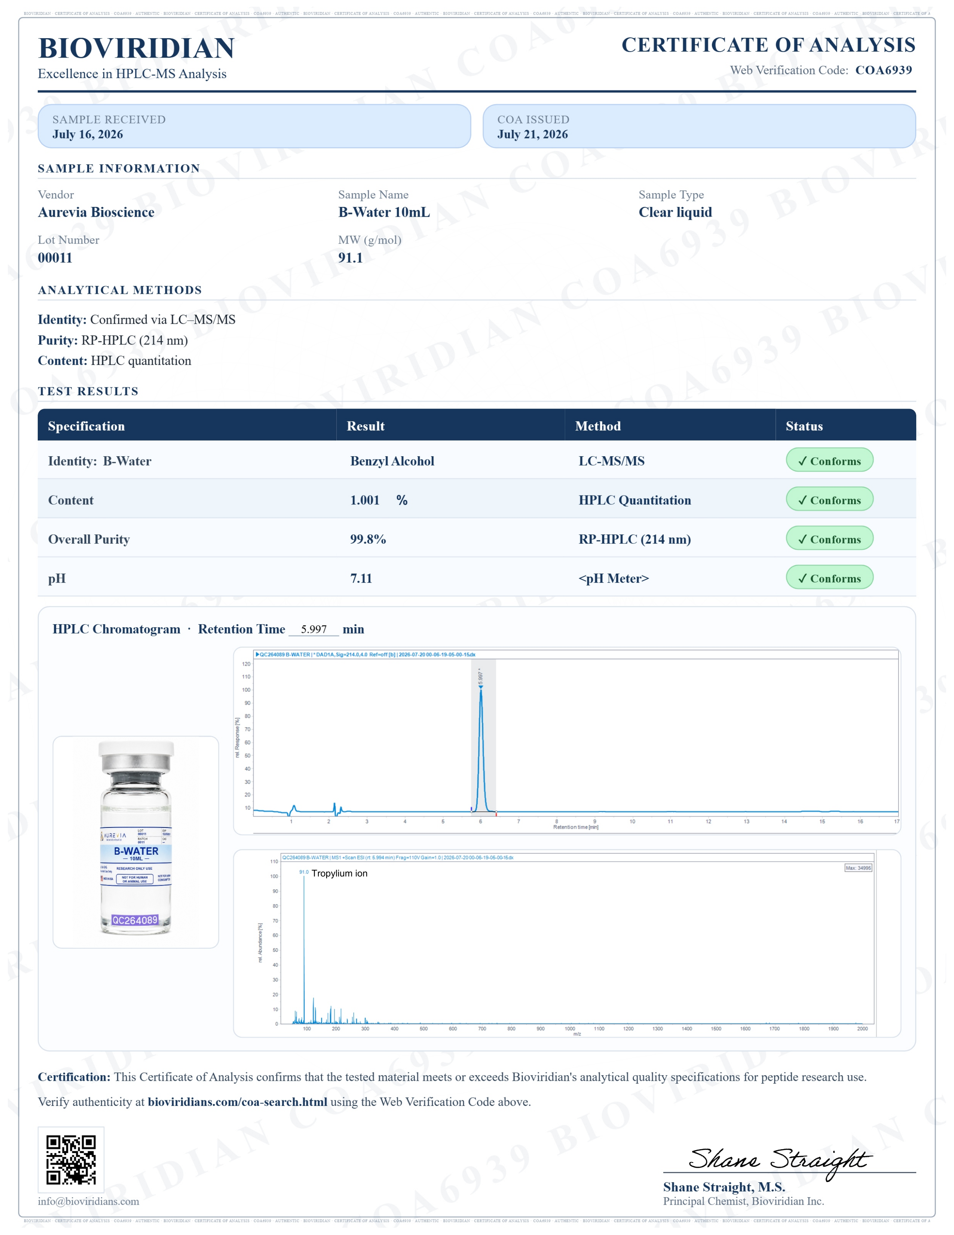
Task: Open the bioviridians.com/coa-search.html link
Action: point(237,1101)
